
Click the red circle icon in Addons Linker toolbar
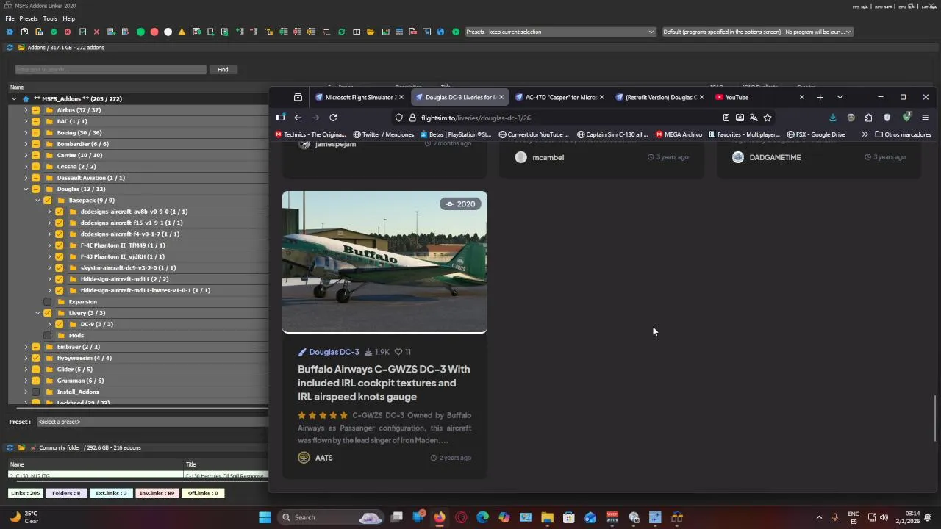pos(154,32)
